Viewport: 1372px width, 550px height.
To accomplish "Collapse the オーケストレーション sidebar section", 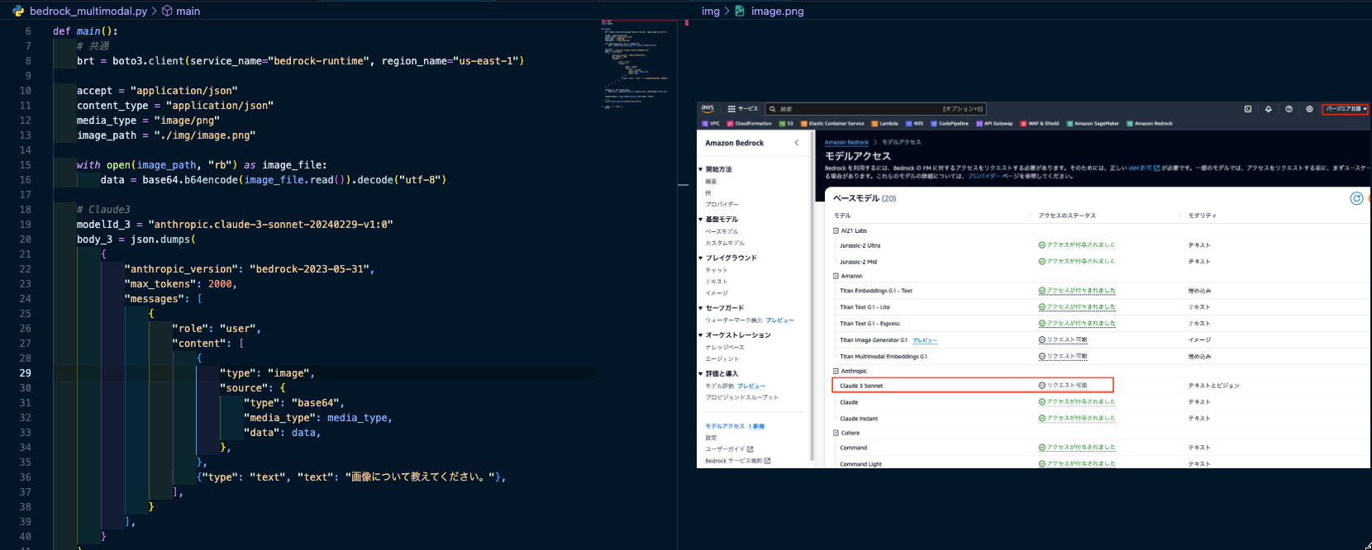I will point(701,335).
